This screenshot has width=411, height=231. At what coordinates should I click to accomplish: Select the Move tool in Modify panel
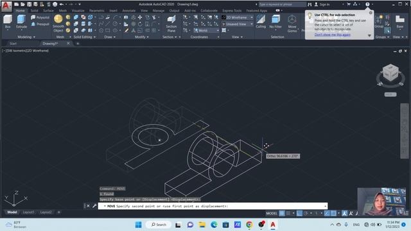pos(140,17)
